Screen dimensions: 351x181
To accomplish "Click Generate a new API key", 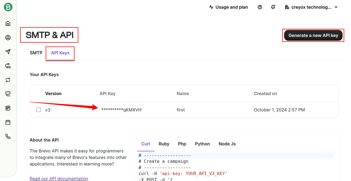I will click(313, 35).
